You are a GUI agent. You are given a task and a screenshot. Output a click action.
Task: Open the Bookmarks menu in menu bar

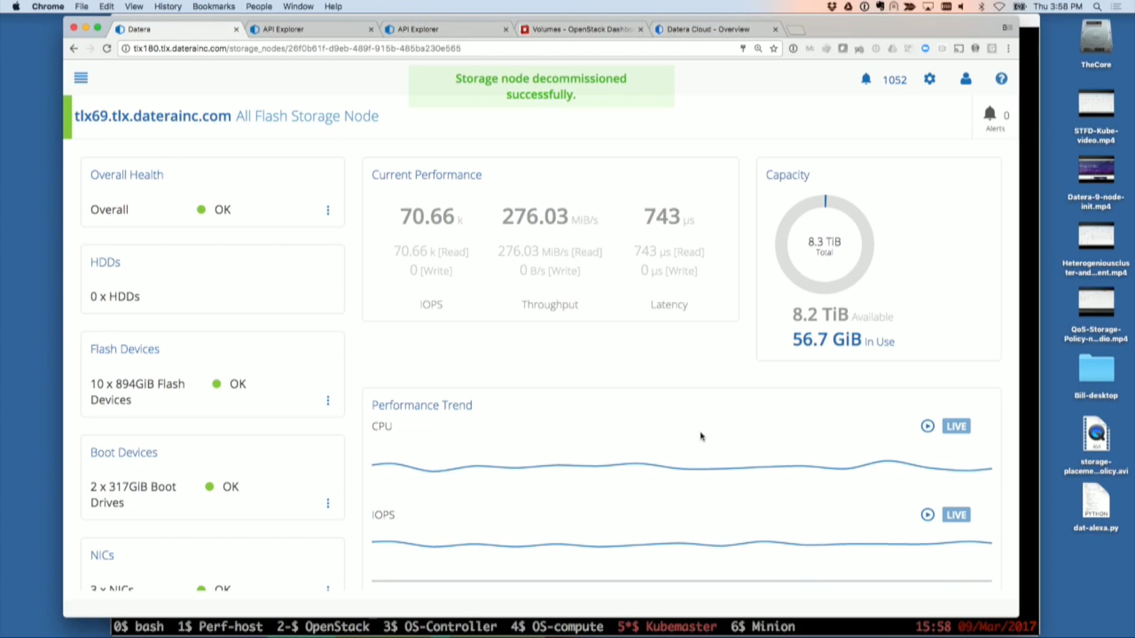click(x=213, y=7)
